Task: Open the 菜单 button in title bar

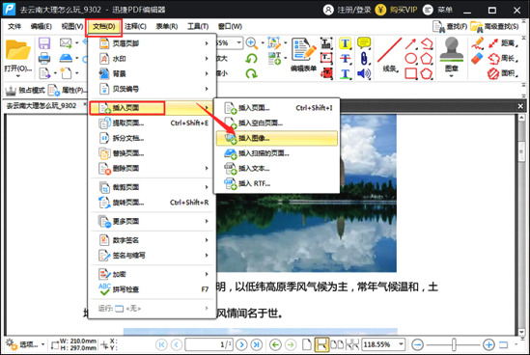Action: [x=437, y=10]
